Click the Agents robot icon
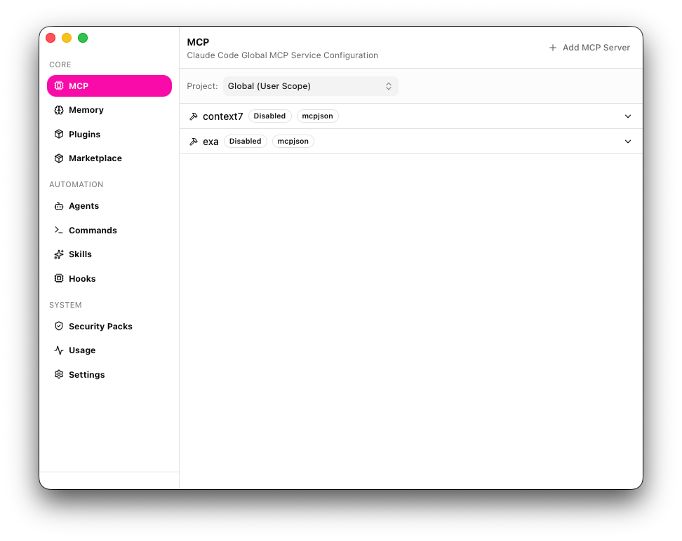 59,206
